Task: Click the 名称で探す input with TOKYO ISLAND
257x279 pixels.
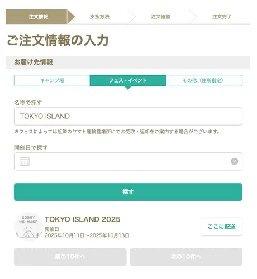Action: [128, 116]
